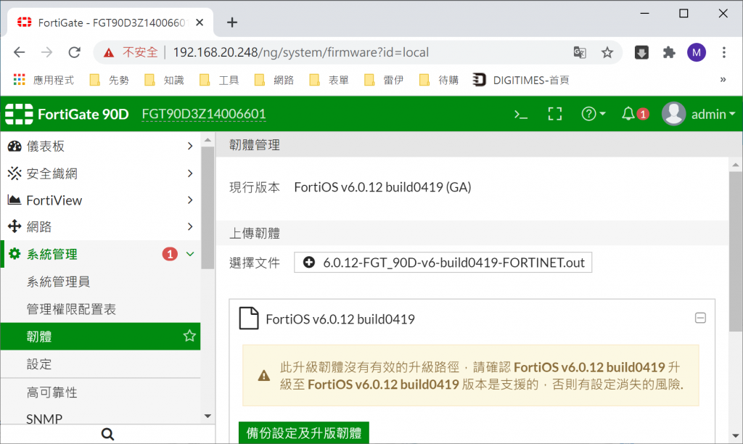Click the FortiOS v6.0.12 build0419 (GA) version text
The width and height of the screenshot is (743, 444).
pyautogui.click(x=382, y=187)
